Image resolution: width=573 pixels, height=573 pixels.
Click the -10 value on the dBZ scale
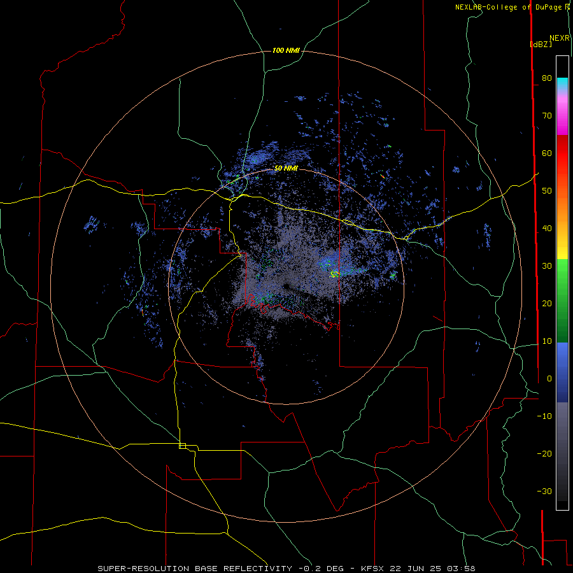click(x=544, y=416)
